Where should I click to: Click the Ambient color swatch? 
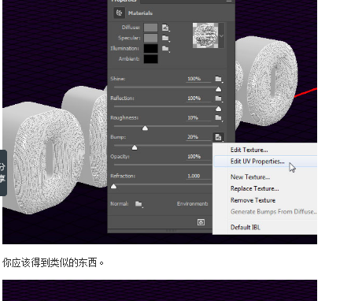click(x=151, y=59)
